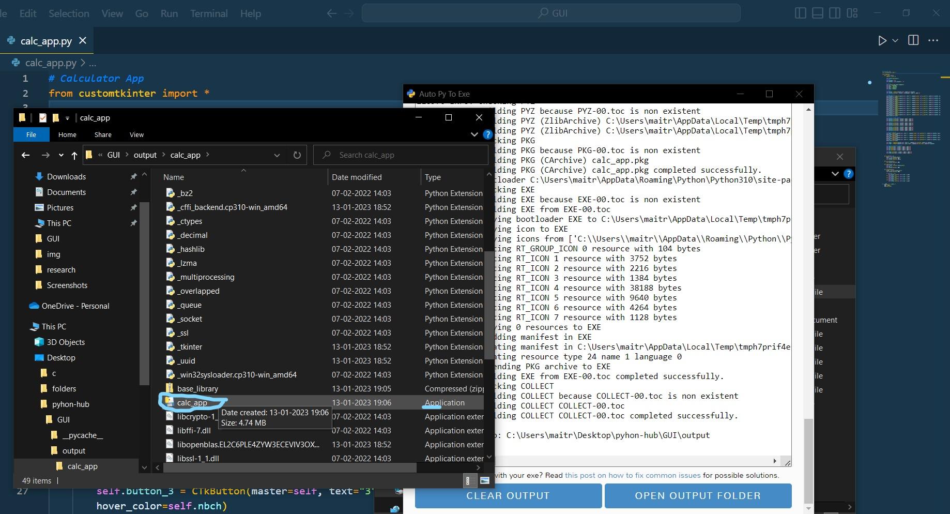Open File Explorer help via question mark icon

(x=487, y=134)
